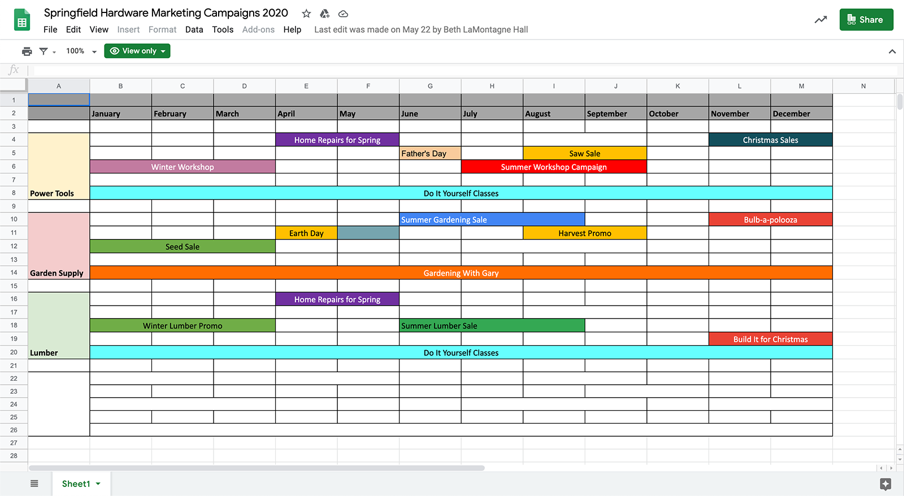Image resolution: width=904 pixels, height=496 pixels.
Task: Select the September header cell
Action: coord(616,113)
